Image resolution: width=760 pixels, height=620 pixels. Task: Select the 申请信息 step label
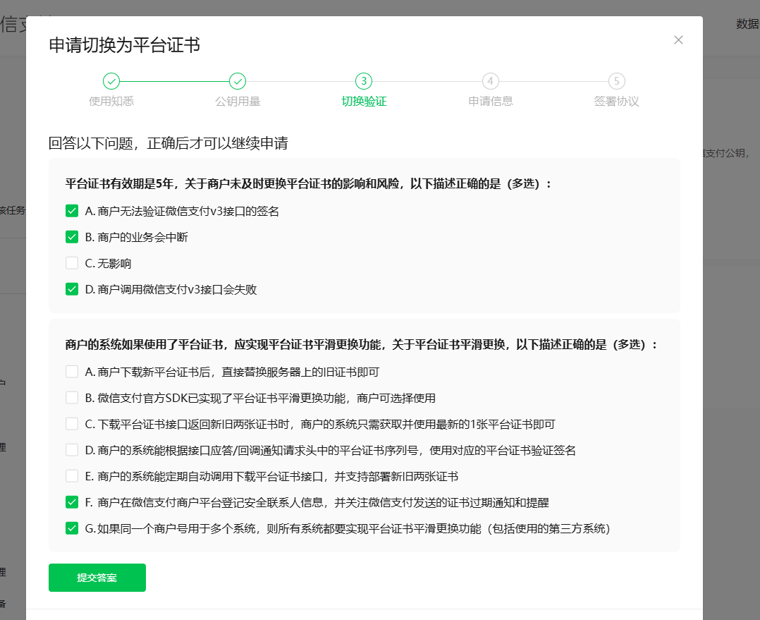[490, 102]
